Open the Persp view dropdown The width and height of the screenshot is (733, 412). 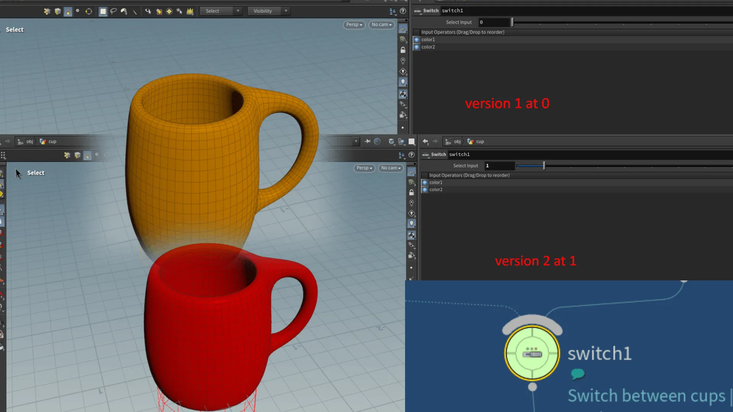tap(354, 24)
